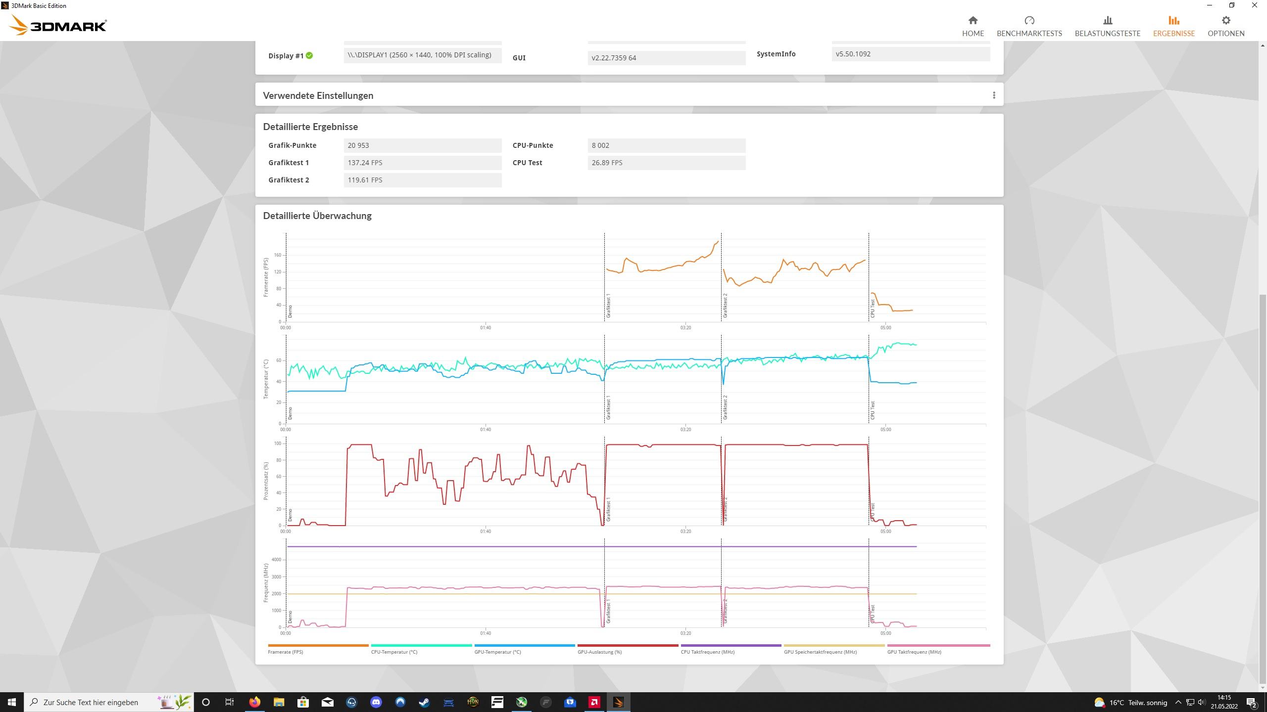Toggle Framerate (FPS) legend entry
The image size is (1267, 712).
[x=318, y=649]
